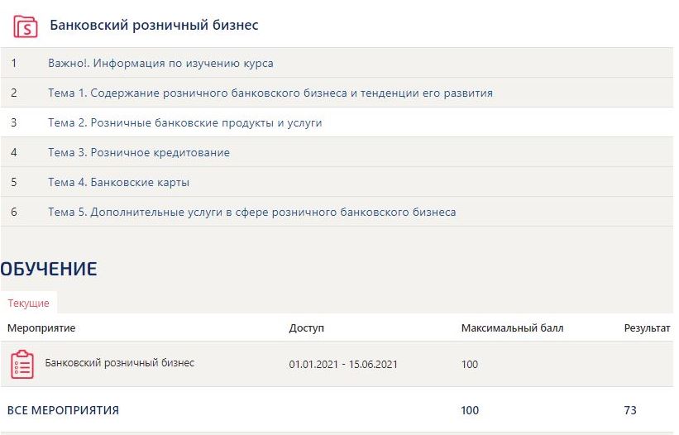Click the ОБУЧЕНИЕ section heading
This screenshot has width=679, height=435.
(49, 268)
